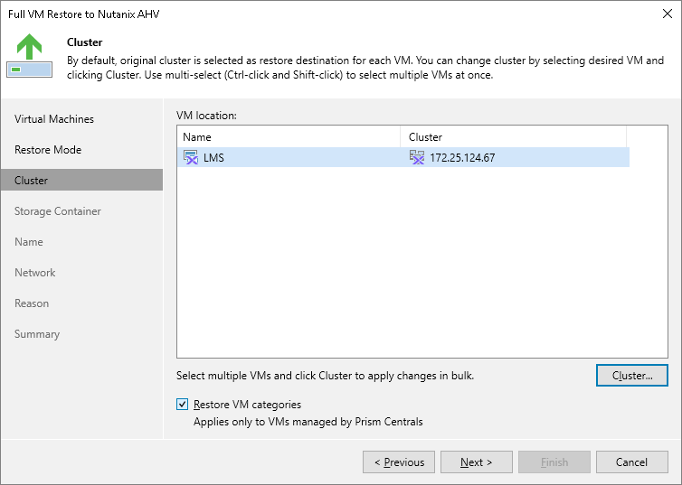Image resolution: width=682 pixels, height=485 pixels.
Task: Sort by the Name column header
Action: coord(288,137)
